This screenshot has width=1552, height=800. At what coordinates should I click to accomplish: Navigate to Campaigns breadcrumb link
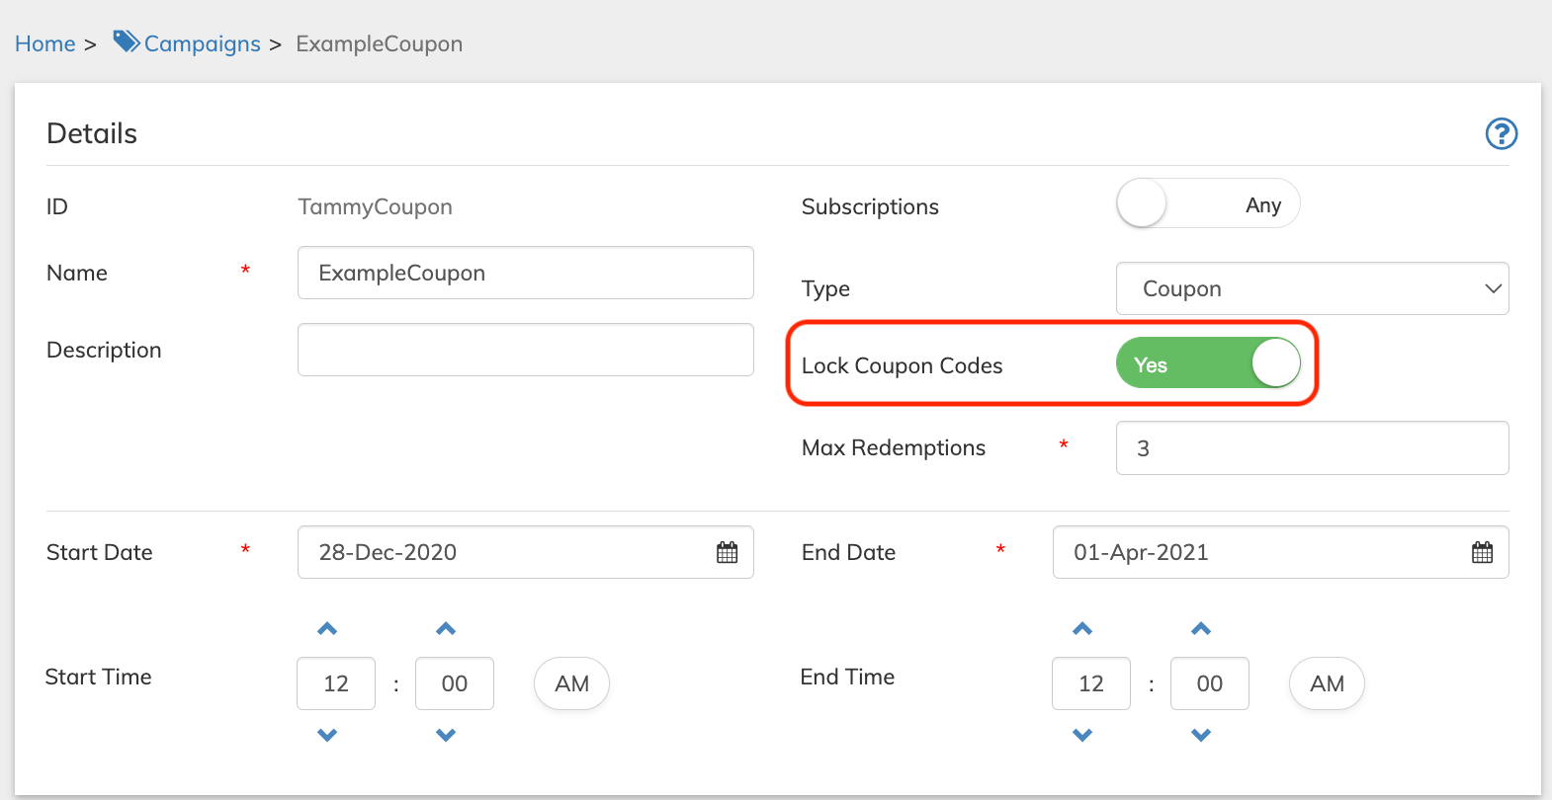coord(203,43)
